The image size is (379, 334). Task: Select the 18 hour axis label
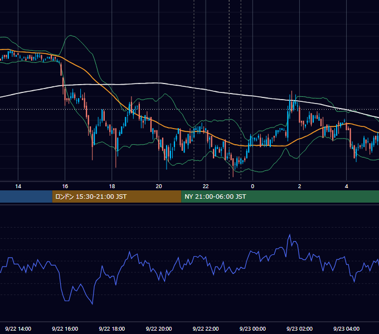click(112, 186)
